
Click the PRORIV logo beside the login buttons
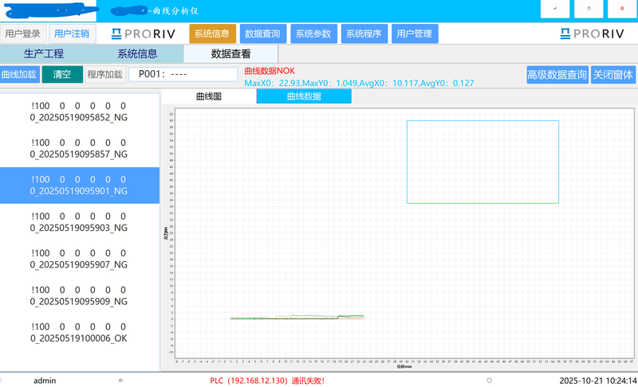tap(140, 33)
